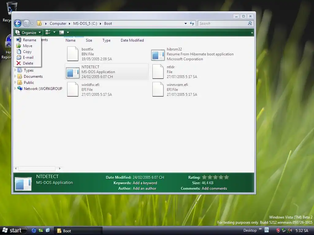Click the red security shield tray icon

[x=278, y=230]
